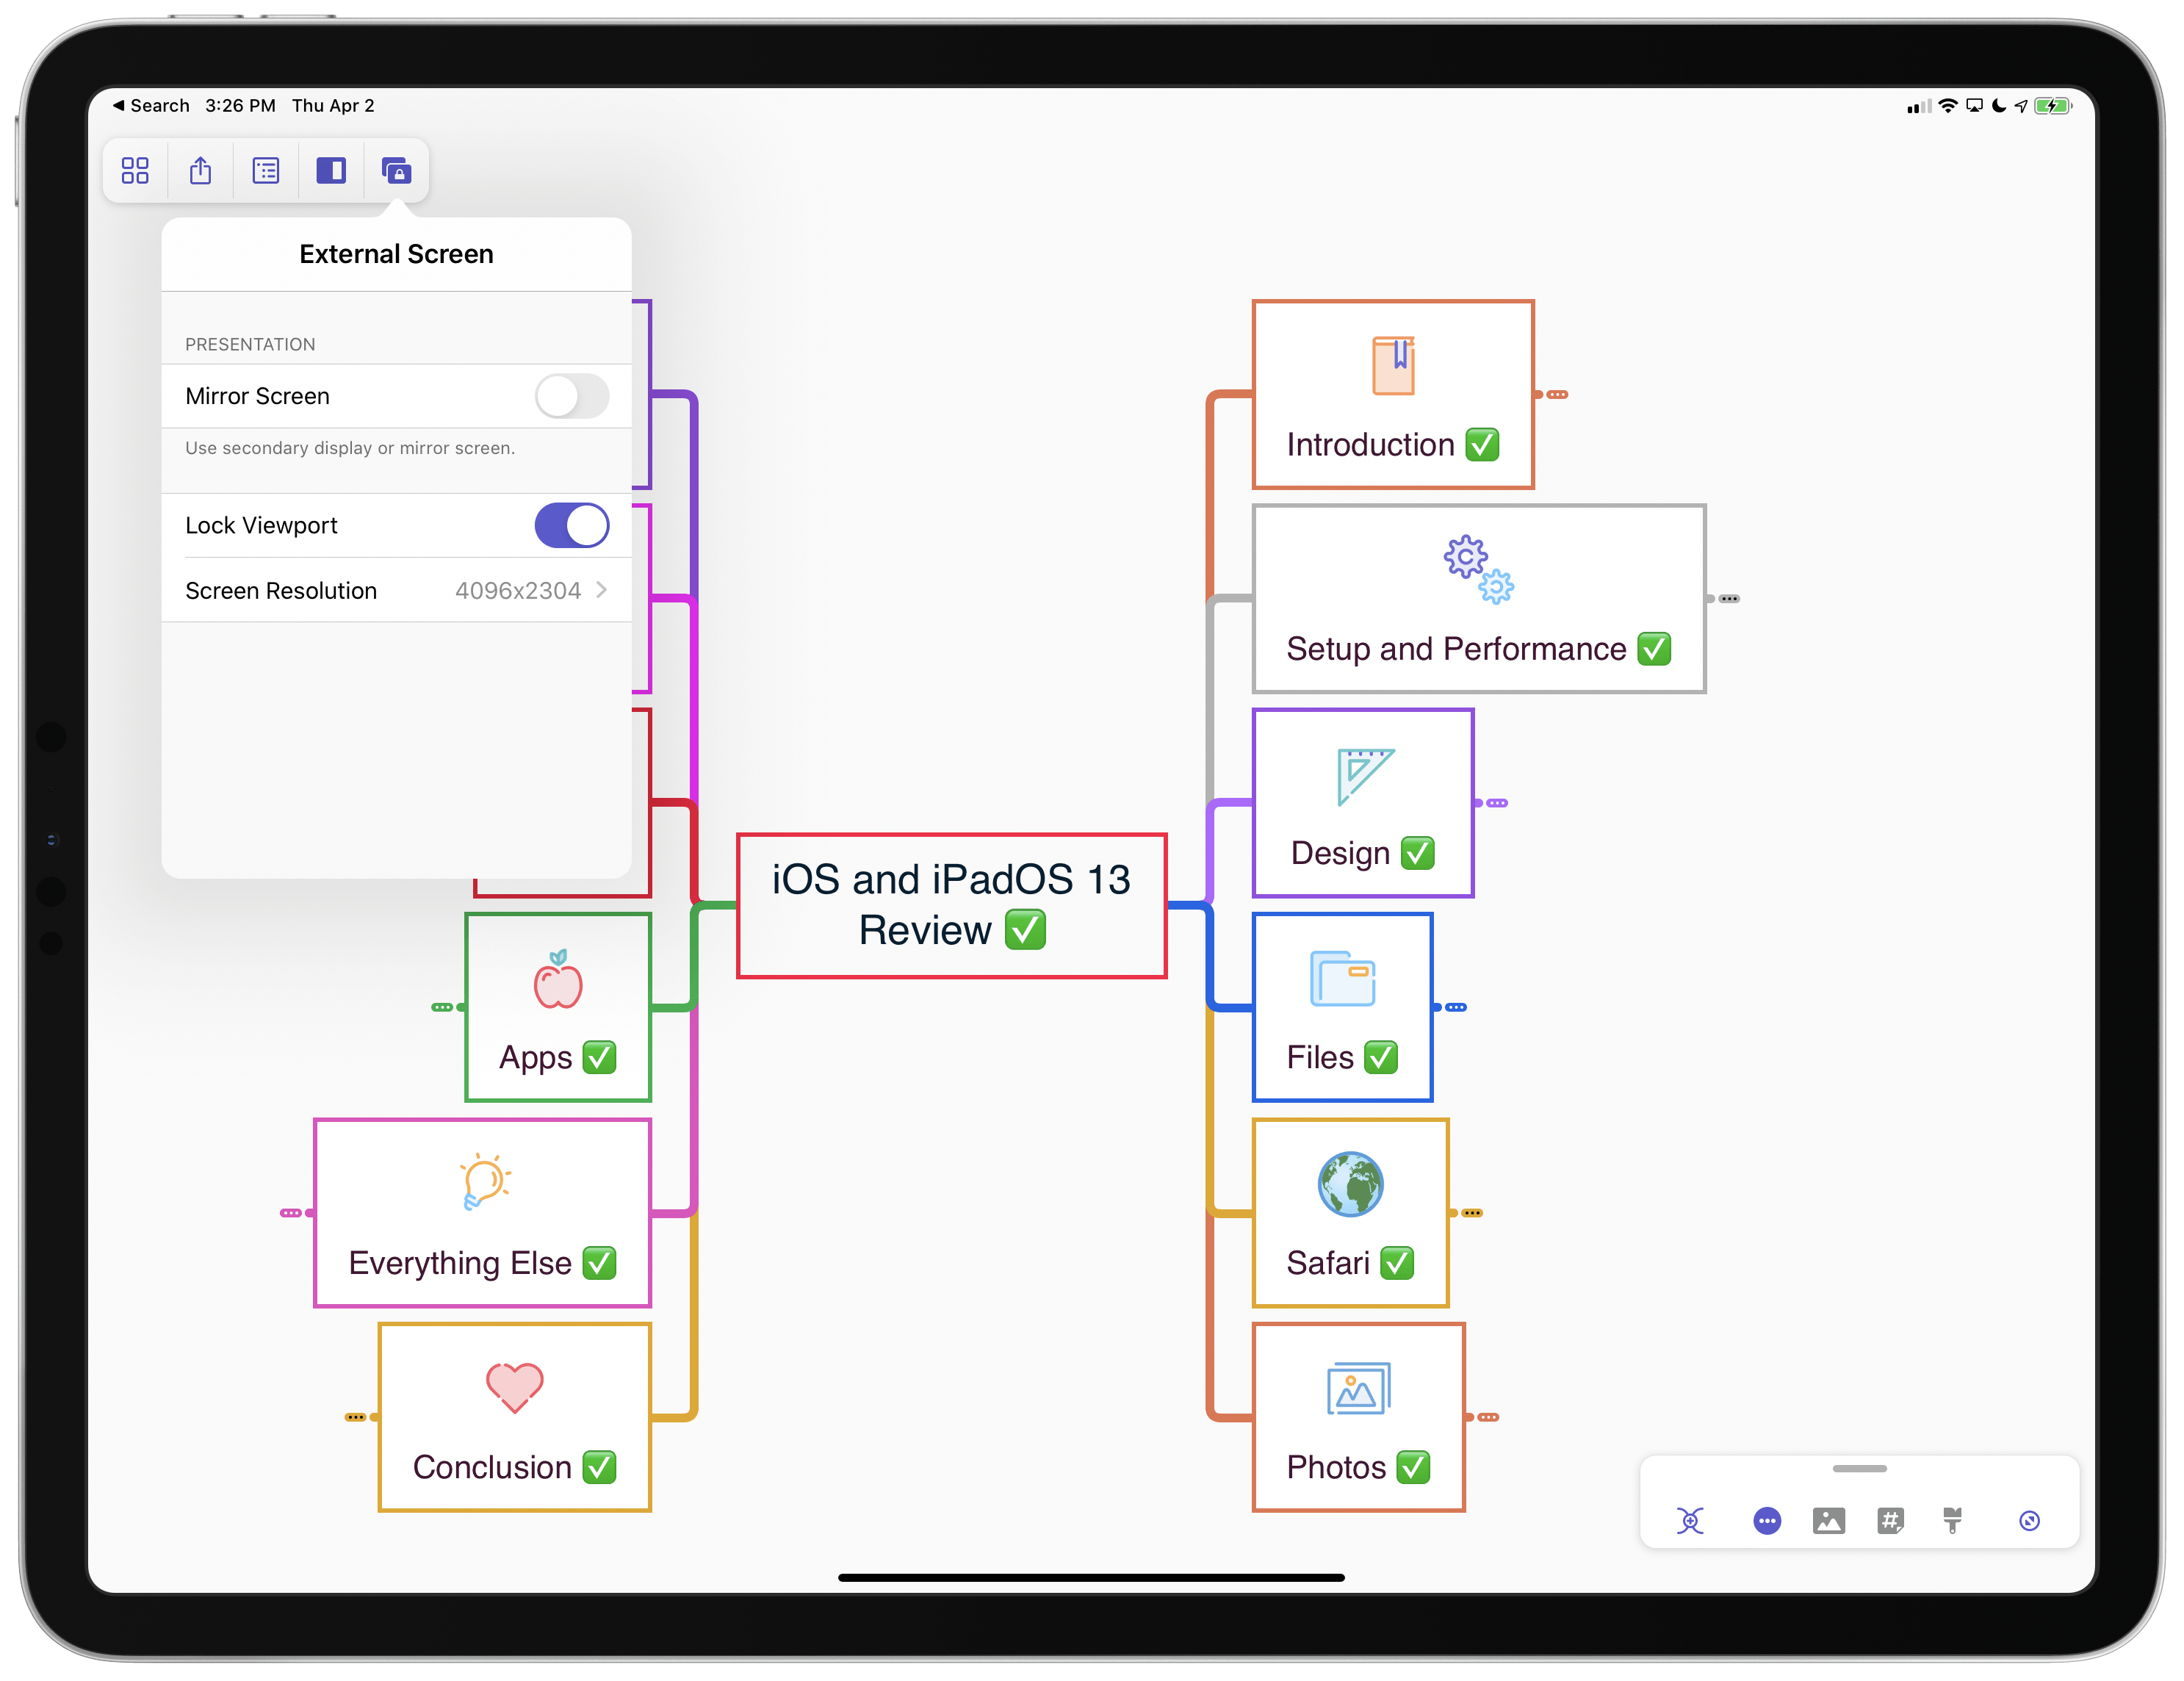Click the globe icon in Safari node
This screenshot has height=1681, width=2184.
coord(1350,1184)
